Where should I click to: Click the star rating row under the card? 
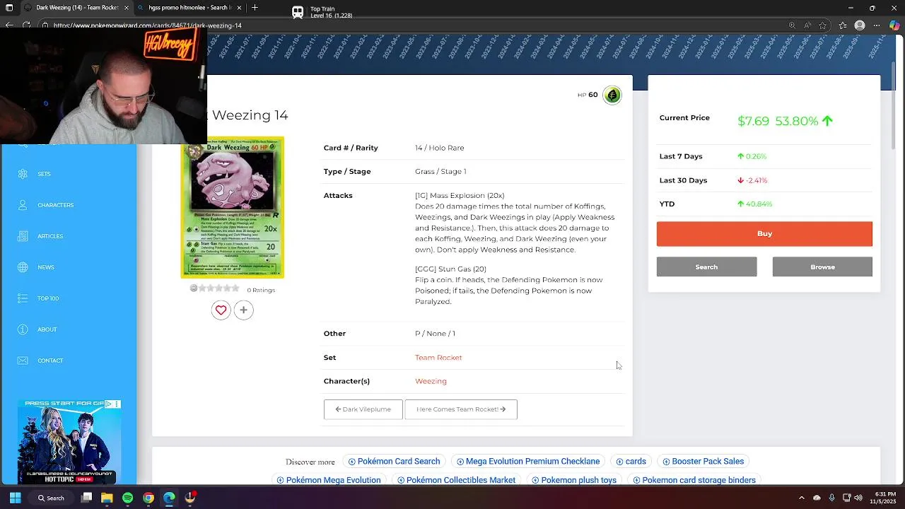[215, 288]
